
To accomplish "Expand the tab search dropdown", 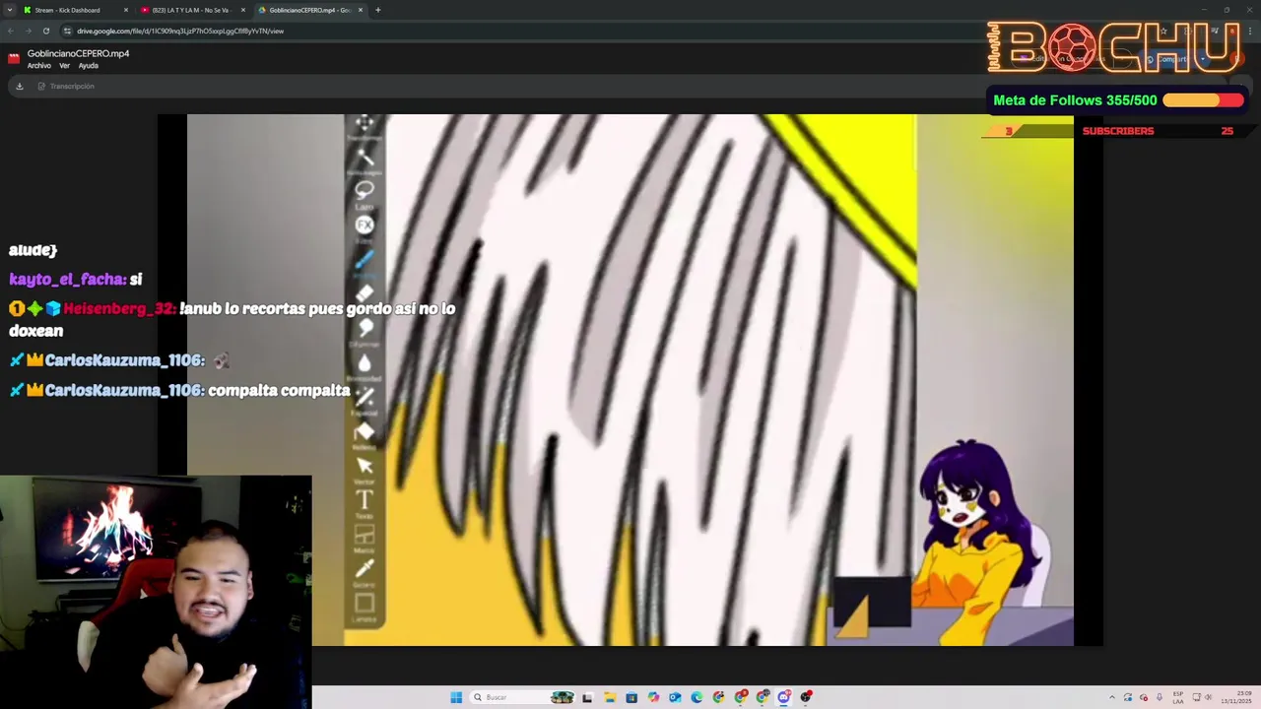I will pyautogui.click(x=9, y=10).
